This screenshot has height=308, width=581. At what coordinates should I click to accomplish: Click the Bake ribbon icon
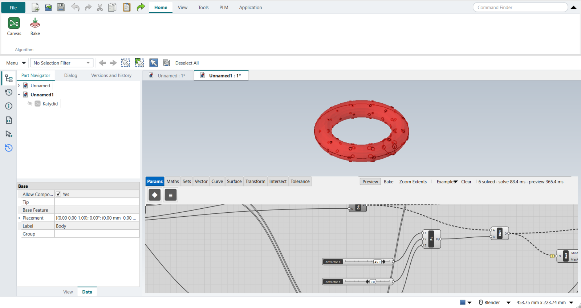(35, 26)
